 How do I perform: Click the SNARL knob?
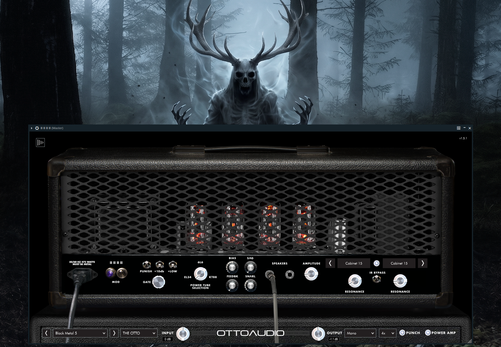(x=250, y=286)
